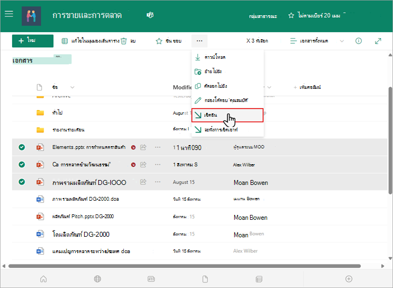
Task: Click the plus circle icon in bottom bar
Action: tap(349, 279)
